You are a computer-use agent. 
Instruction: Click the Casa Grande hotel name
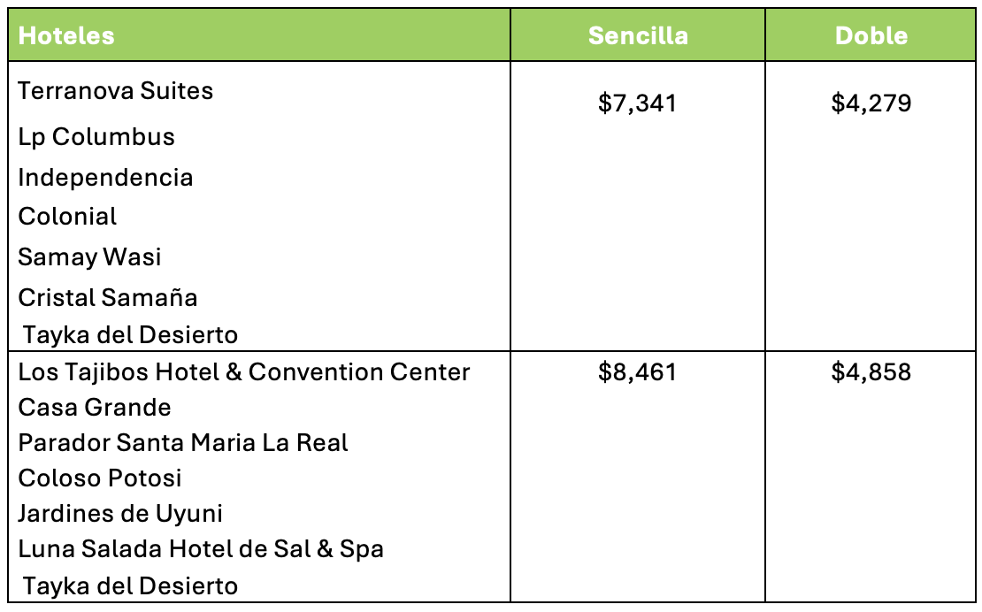[95, 408]
